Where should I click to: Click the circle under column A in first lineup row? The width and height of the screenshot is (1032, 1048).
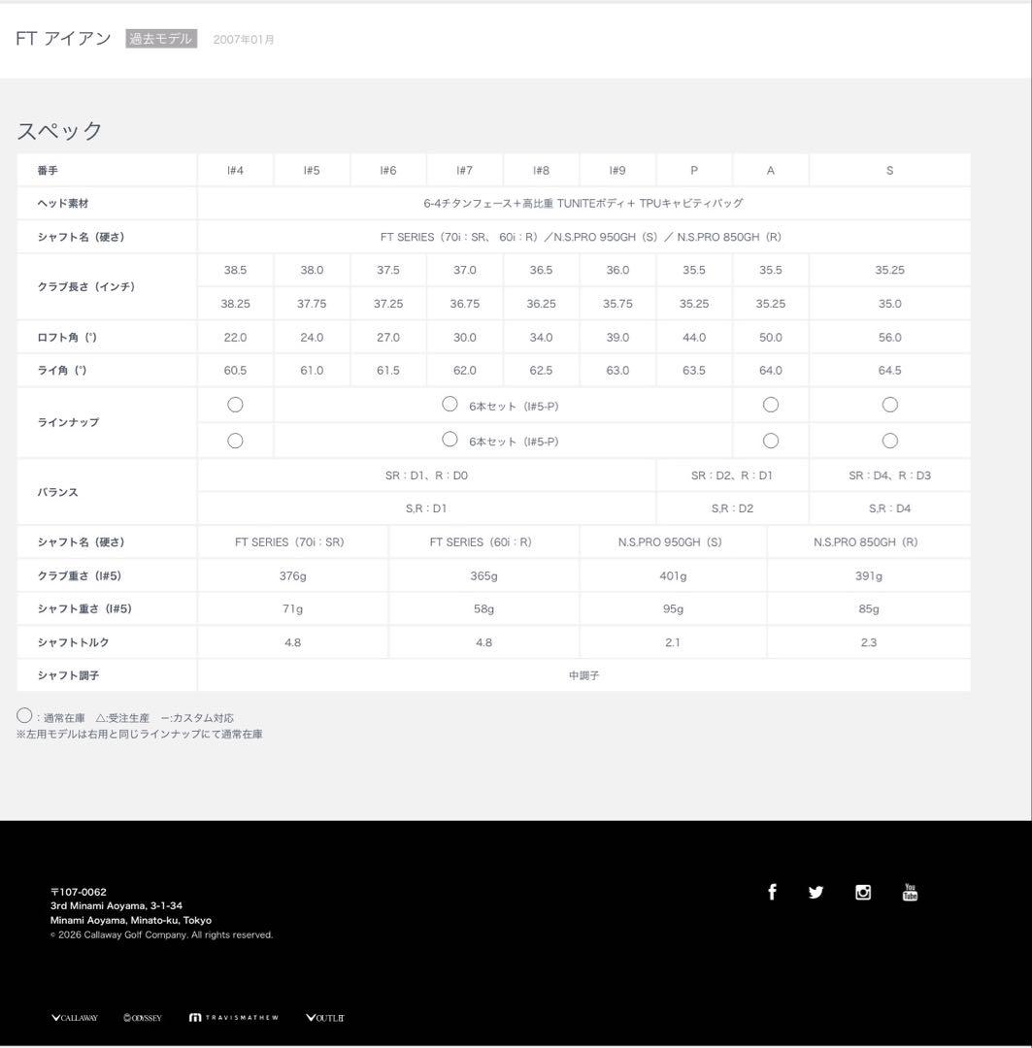[x=771, y=405]
